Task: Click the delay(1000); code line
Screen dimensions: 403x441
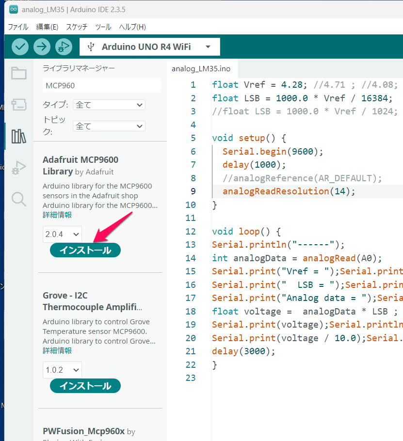Action: 254,165
